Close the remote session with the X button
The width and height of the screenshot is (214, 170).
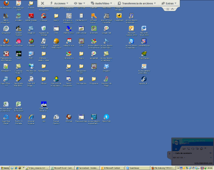42,3
